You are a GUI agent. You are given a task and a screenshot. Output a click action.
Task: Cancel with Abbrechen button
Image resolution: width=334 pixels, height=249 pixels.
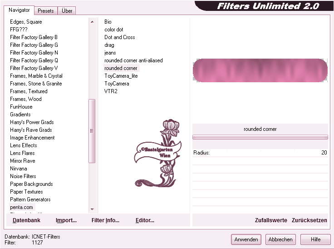click(280, 239)
